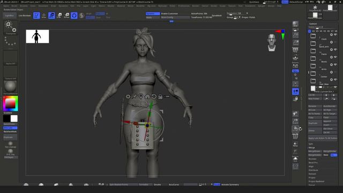Open the Pants folder gear settings
The width and height of the screenshot is (343, 193).
pos(331,50)
